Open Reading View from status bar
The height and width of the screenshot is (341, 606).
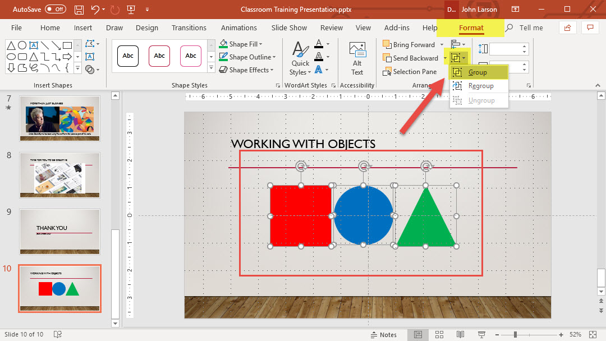pyautogui.click(x=460, y=335)
